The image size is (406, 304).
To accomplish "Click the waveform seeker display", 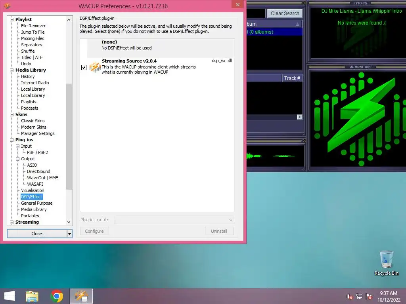I will pyautogui.click(x=275, y=156).
